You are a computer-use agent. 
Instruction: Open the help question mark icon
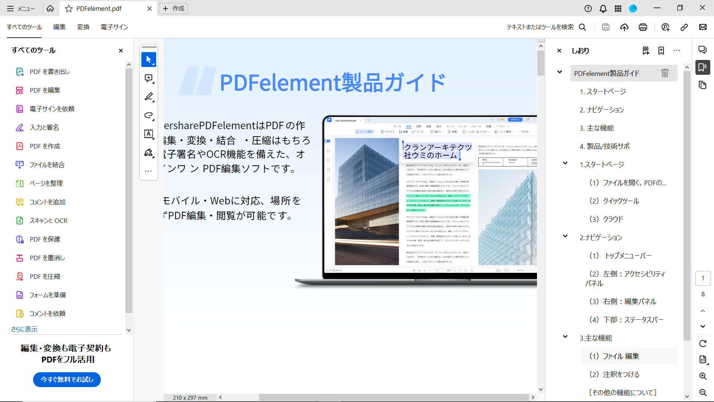click(x=588, y=8)
